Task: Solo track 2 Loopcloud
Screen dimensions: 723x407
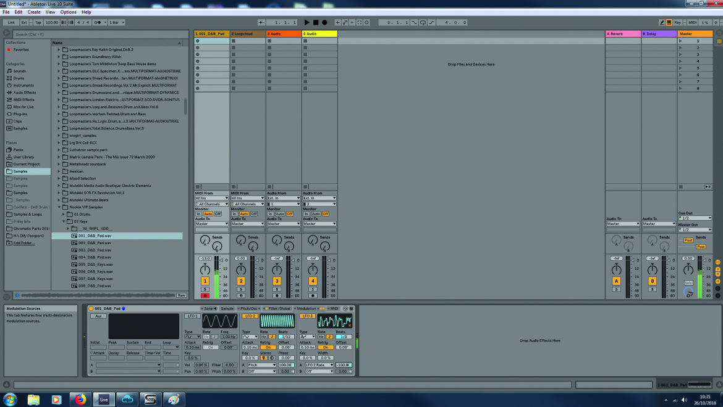Action: (x=241, y=289)
